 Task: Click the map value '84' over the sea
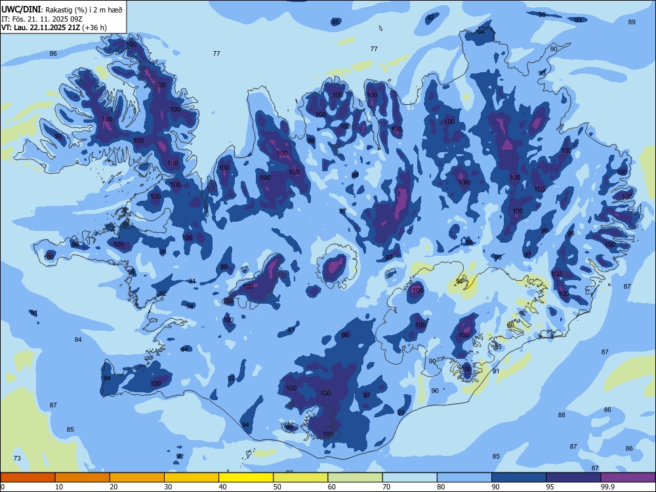(x=78, y=339)
